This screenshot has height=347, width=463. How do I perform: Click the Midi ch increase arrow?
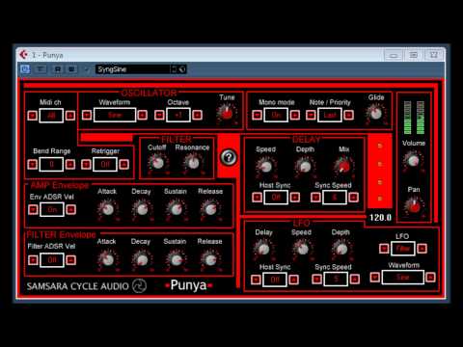point(70,116)
